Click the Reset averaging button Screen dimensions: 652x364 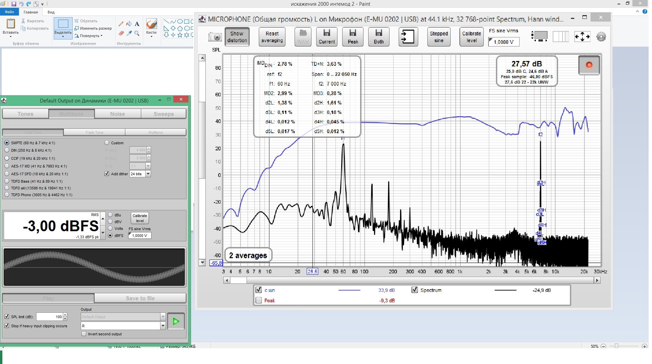tap(272, 37)
